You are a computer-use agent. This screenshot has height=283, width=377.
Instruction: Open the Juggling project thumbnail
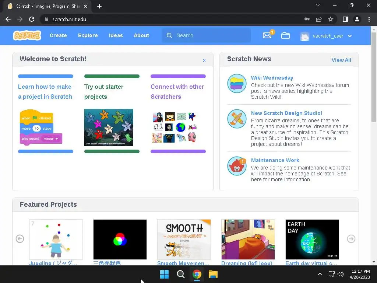[56, 240]
